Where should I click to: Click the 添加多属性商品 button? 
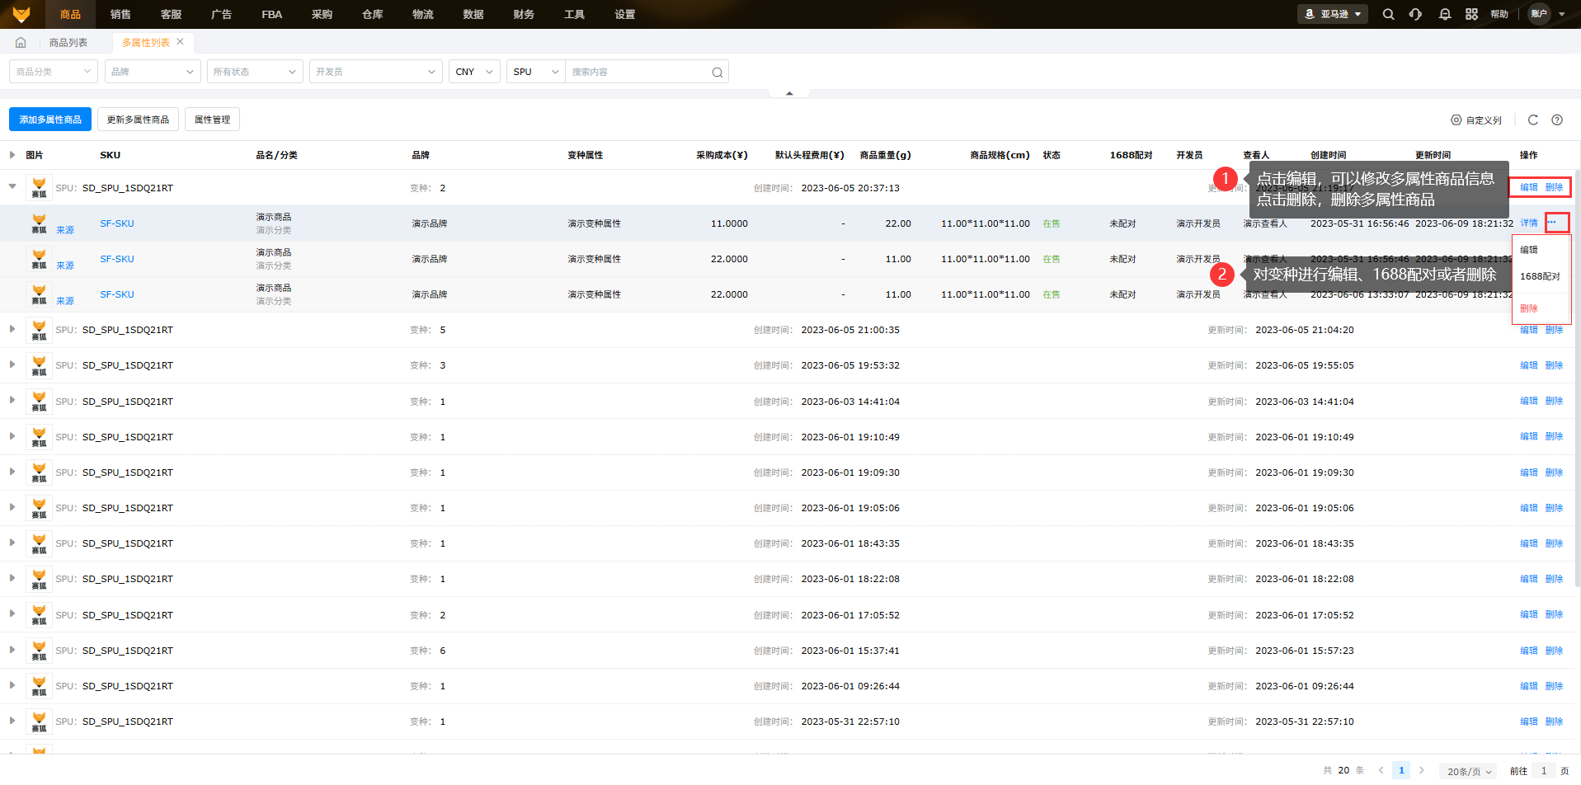pyautogui.click(x=50, y=120)
